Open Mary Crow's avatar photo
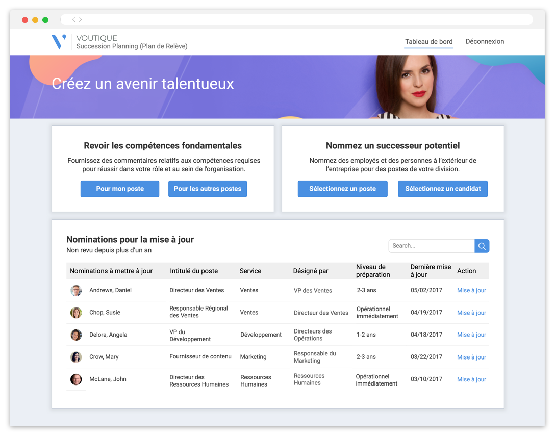This screenshot has width=555, height=436. click(x=76, y=357)
